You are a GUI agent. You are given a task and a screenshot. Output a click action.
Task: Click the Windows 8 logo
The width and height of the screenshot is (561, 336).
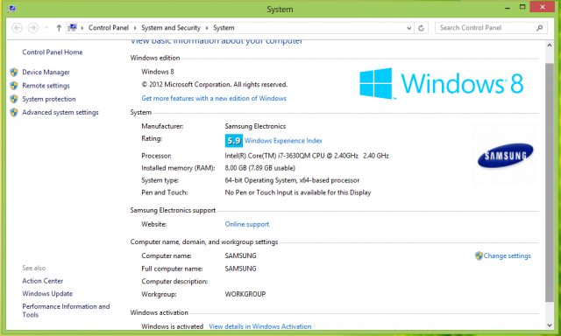[x=441, y=83]
